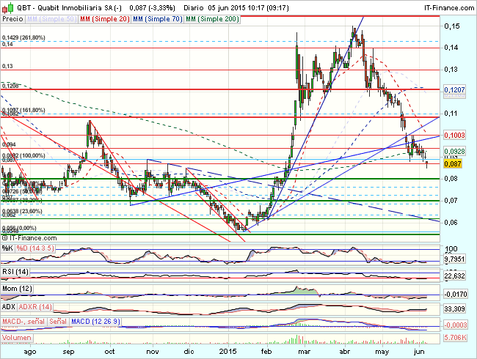This screenshot has width=477, height=359.
Task: Open the Mom (12) indicator label
Action: [x=17, y=289]
